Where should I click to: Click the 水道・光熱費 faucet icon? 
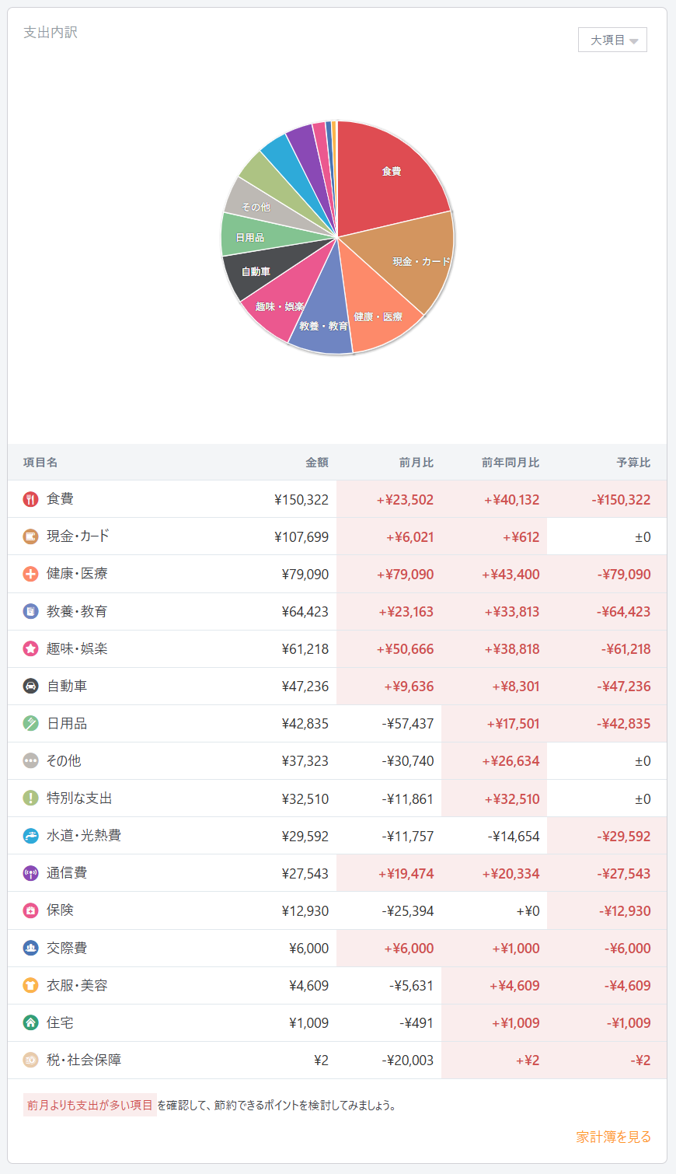pyautogui.click(x=31, y=836)
